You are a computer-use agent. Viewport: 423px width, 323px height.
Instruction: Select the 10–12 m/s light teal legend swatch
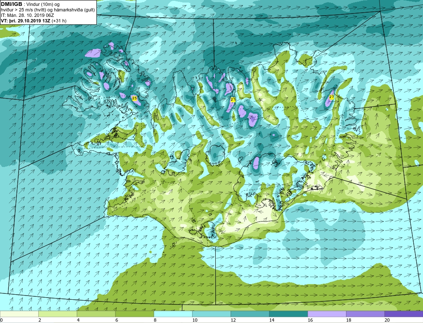(x=211, y=314)
